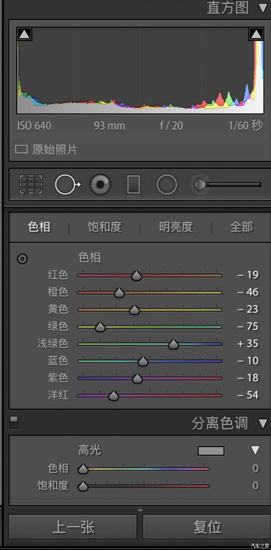
Task: Open the 全部 tab
Action: [x=241, y=227]
